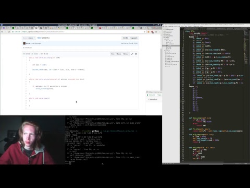
Task: Click the Secure lock icon in address bar
Action: (x=13, y=32)
